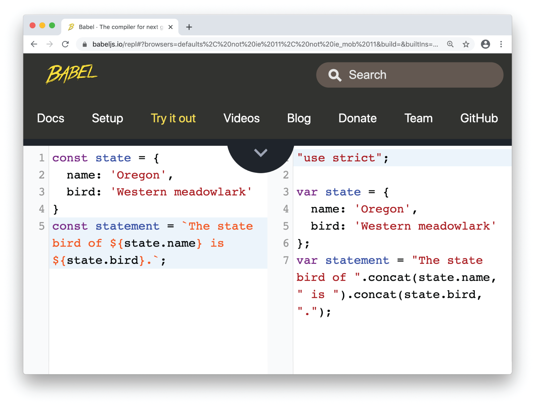Click the zoom icon in the address bar
Image resolution: width=535 pixels, height=407 pixels.
pos(450,44)
